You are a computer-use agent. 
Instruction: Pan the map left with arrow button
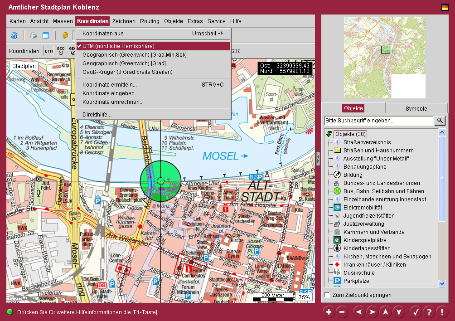[x=359, y=312]
